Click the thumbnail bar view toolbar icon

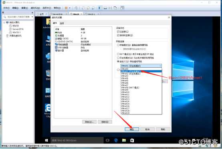click(105, 8)
